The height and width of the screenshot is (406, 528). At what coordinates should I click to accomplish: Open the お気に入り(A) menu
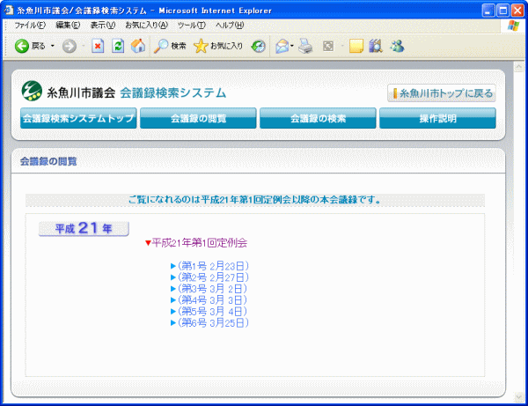146,26
